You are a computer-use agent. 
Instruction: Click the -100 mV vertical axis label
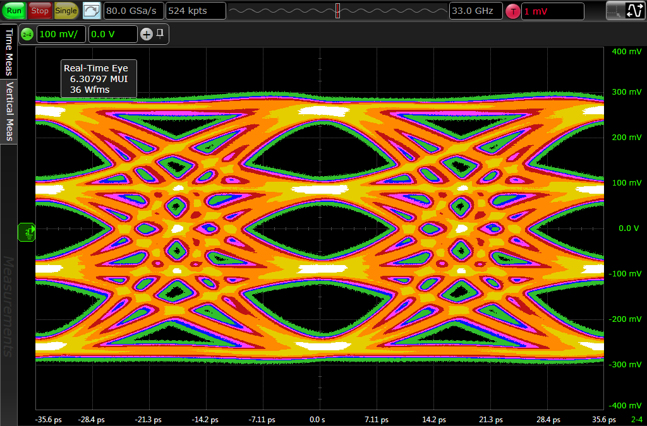625,273
